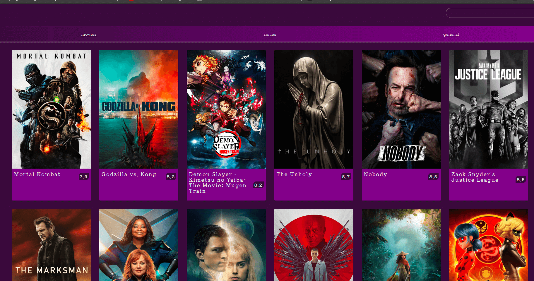The image size is (534, 281).
Task: Open the poster with two superhero women
Action: (139, 245)
